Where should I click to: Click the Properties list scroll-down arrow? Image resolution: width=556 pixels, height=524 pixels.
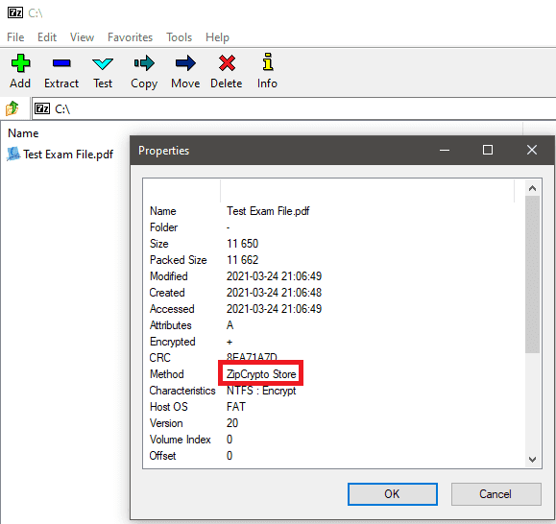(532, 460)
